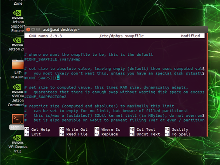This screenshot has height=165, width=220.
Task: Click the comment 'set size to absolute value'
Action: click(60, 69)
